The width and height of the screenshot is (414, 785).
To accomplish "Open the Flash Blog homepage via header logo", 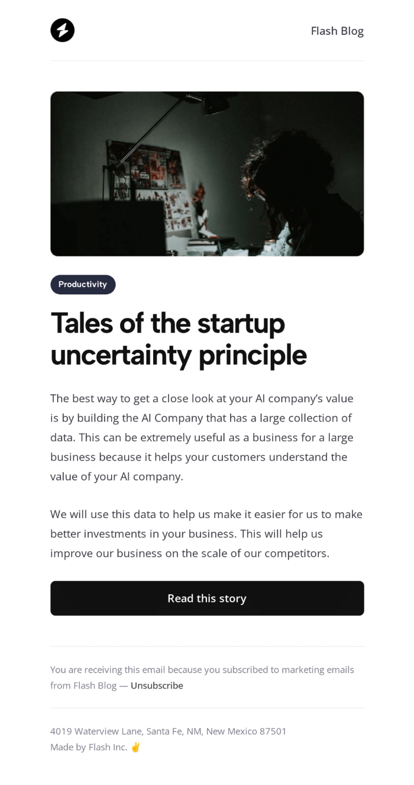I will (x=63, y=30).
